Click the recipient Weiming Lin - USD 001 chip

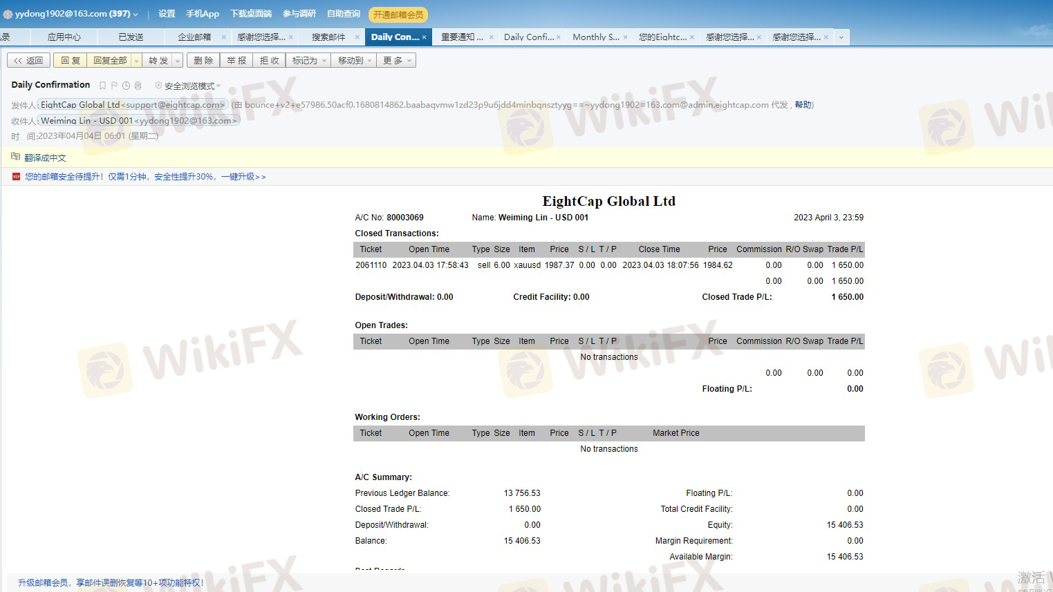(139, 121)
